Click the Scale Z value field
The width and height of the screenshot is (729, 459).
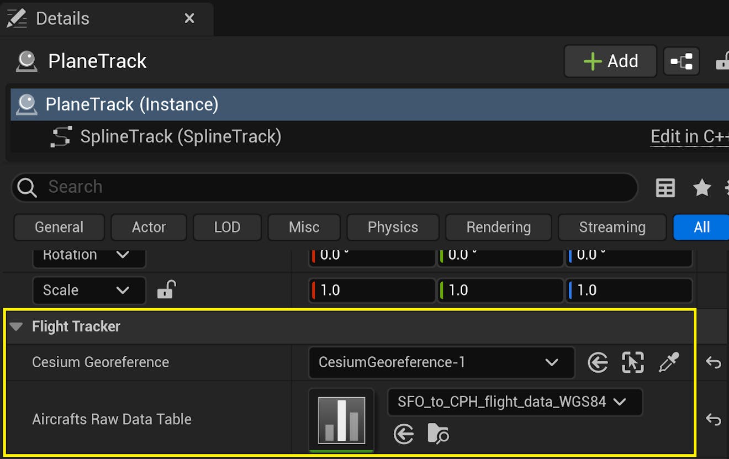coord(629,290)
